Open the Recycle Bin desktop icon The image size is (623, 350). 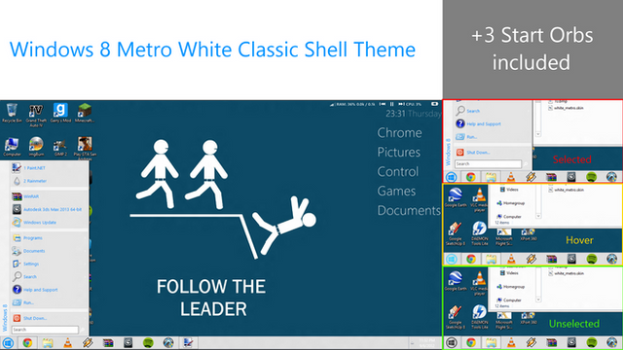(x=12, y=113)
